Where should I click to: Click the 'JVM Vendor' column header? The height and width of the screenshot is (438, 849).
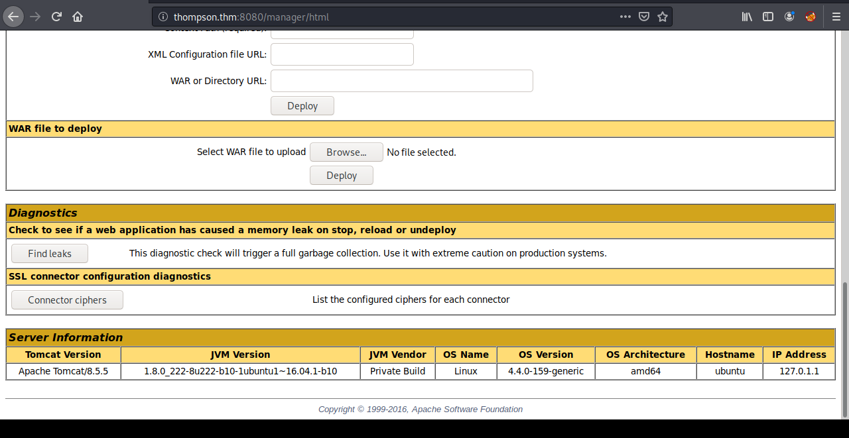pyautogui.click(x=397, y=355)
